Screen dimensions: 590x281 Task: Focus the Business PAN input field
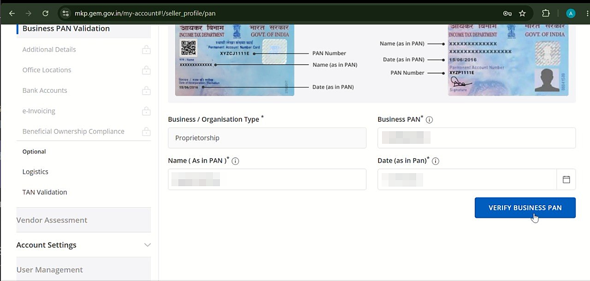pos(476,138)
